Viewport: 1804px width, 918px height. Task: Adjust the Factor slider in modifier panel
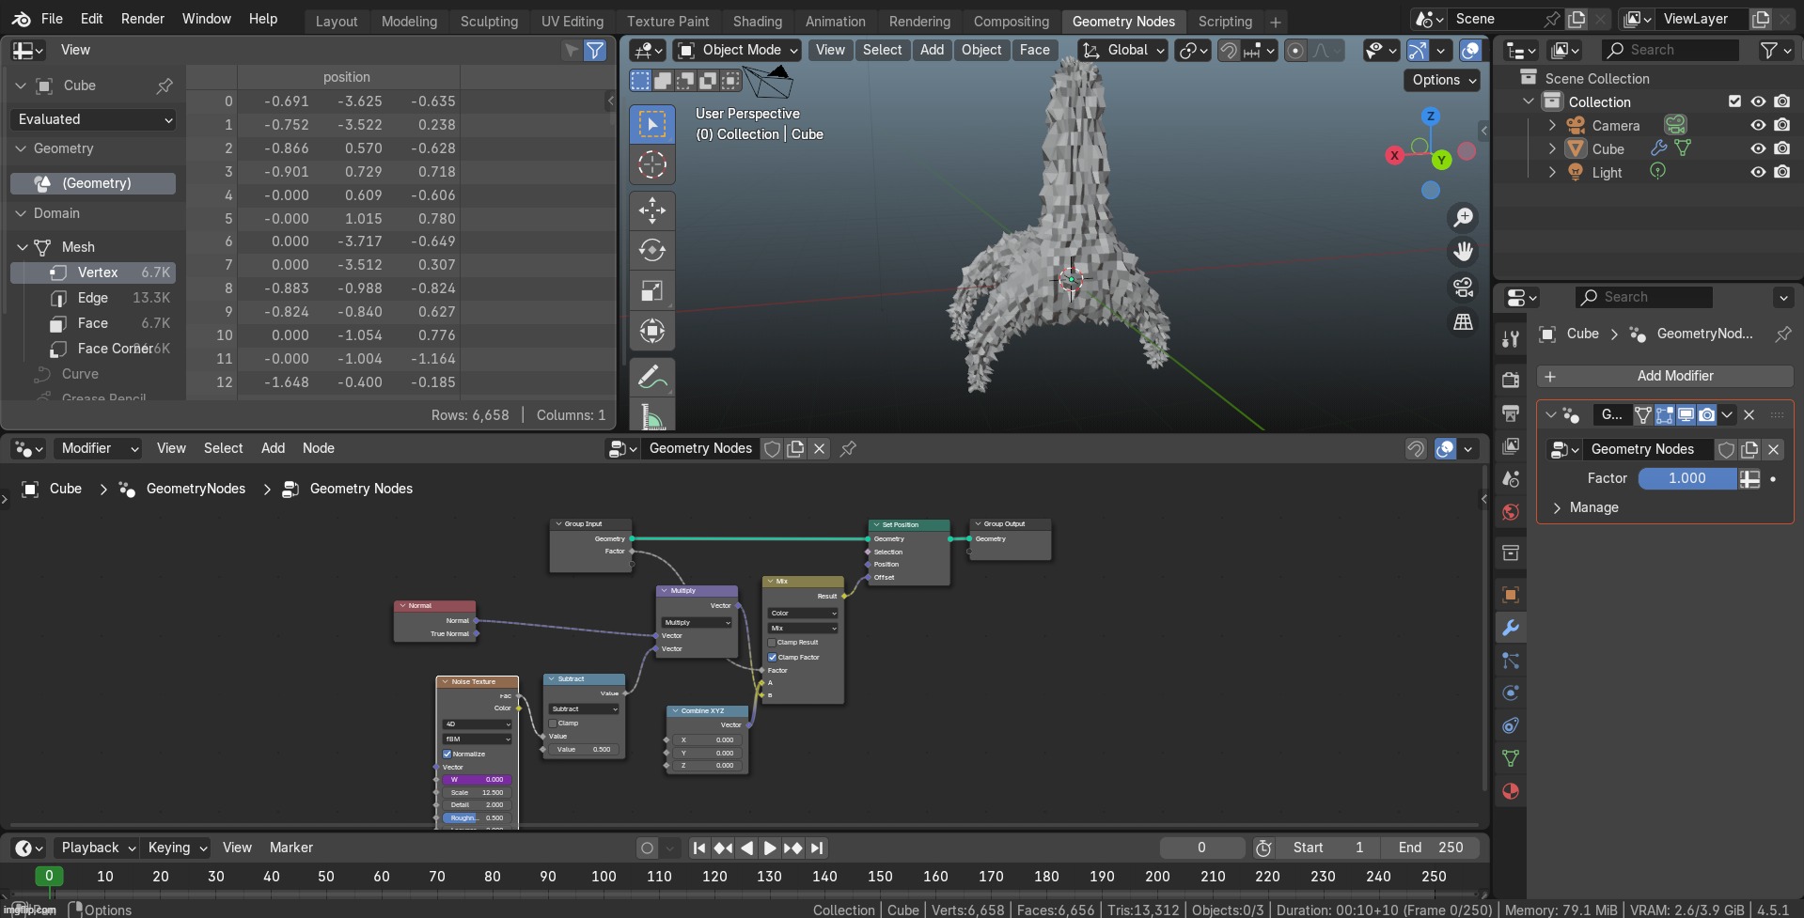(x=1686, y=478)
